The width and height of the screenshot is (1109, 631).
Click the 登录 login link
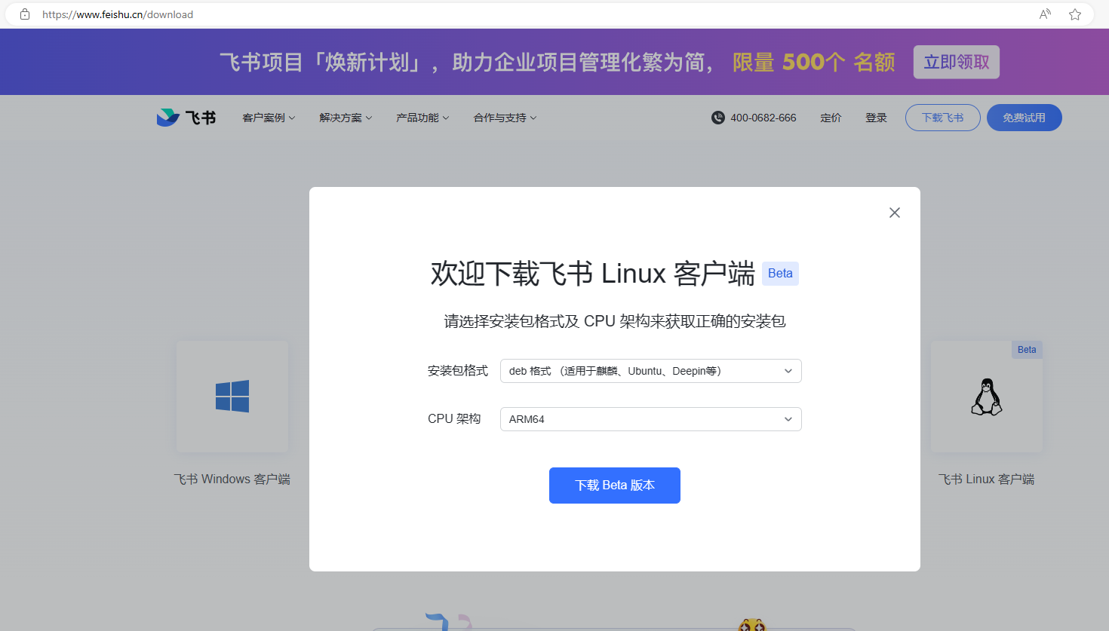tap(876, 118)
